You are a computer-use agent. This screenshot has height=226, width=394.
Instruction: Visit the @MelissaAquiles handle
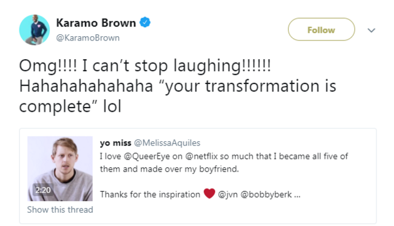pyautogui.click(x=167, y=143)
